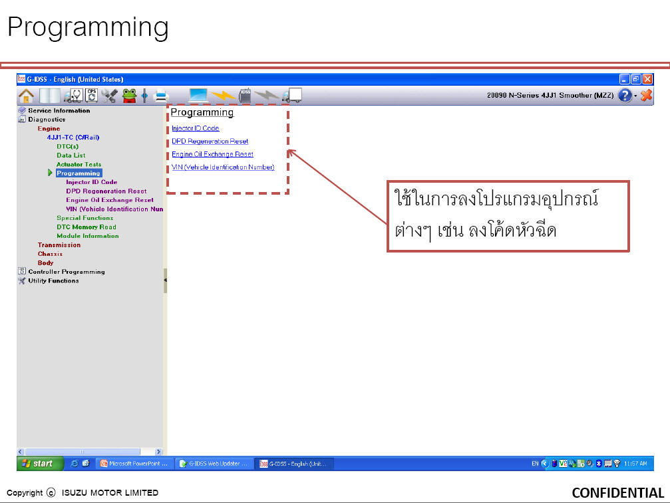The width and height of the screenshot is (670, 503).
Task: Open the service manual book icon
Action: 49,96
